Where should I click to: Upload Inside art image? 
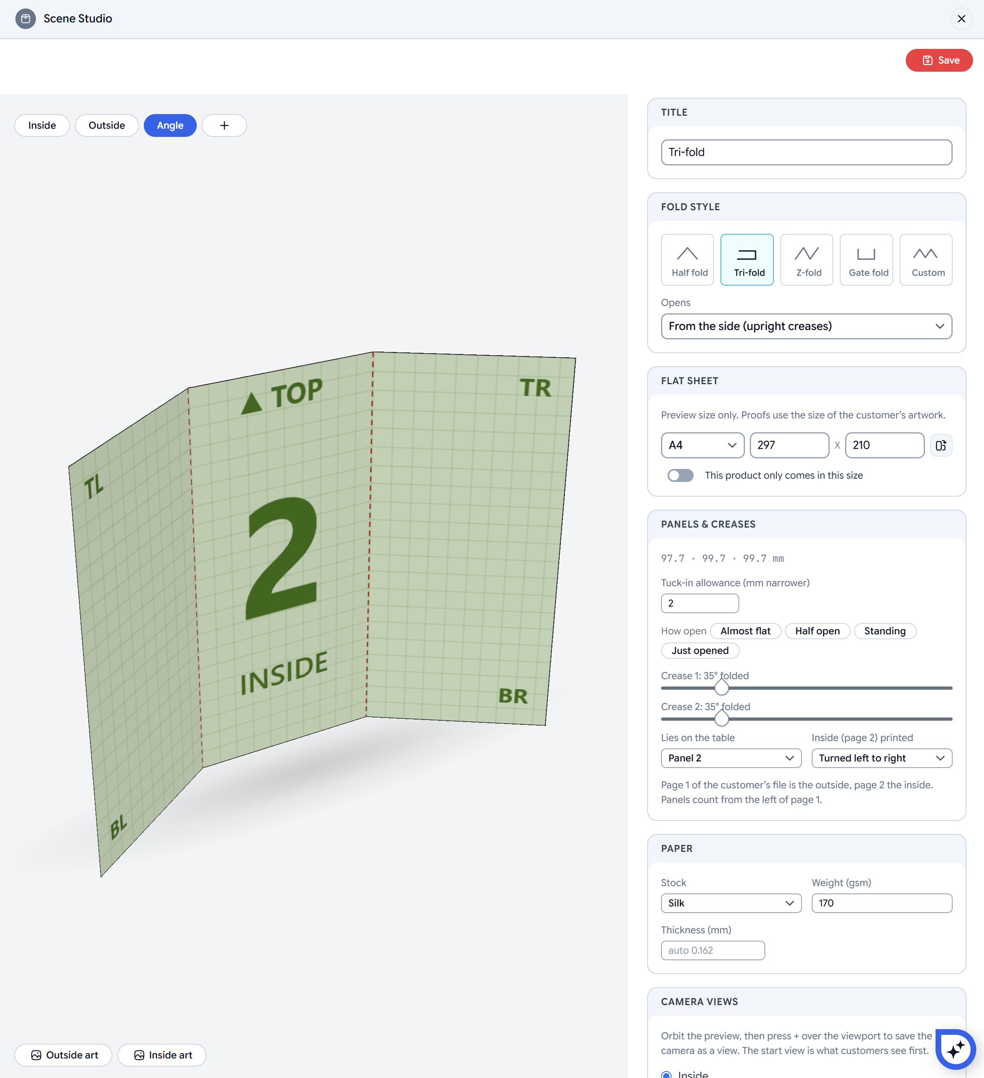161,1055
